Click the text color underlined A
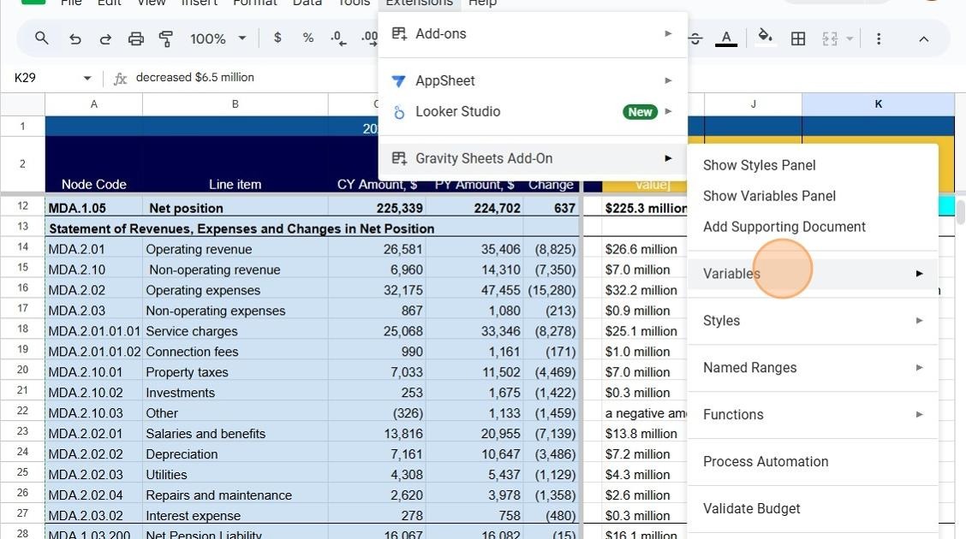 (726, 38)
